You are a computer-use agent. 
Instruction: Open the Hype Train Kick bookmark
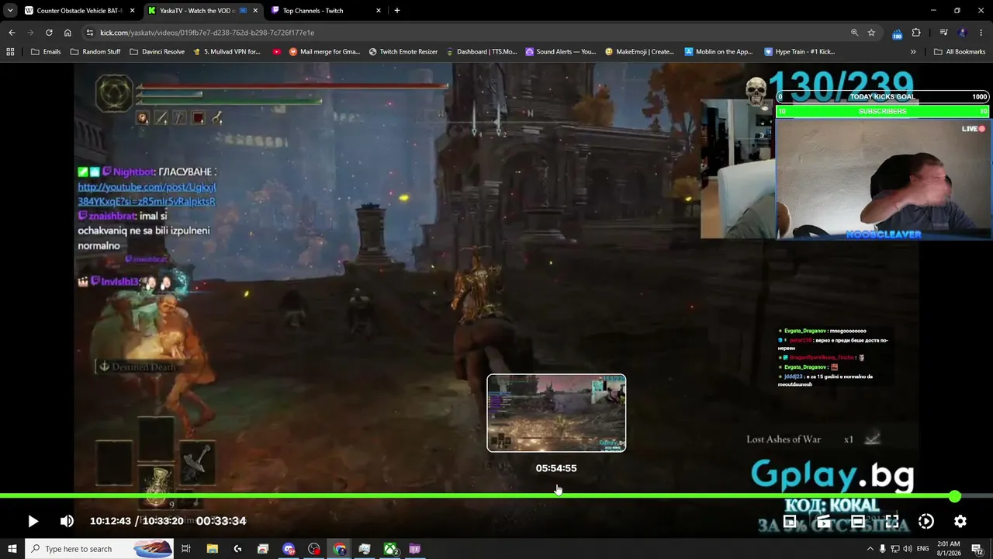click(x=800, y=52)
